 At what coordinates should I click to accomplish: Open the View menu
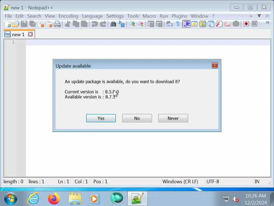[x=50, y=16]
